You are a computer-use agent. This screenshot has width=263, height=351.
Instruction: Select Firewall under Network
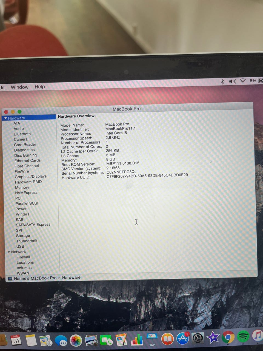(x=23, y=257)
